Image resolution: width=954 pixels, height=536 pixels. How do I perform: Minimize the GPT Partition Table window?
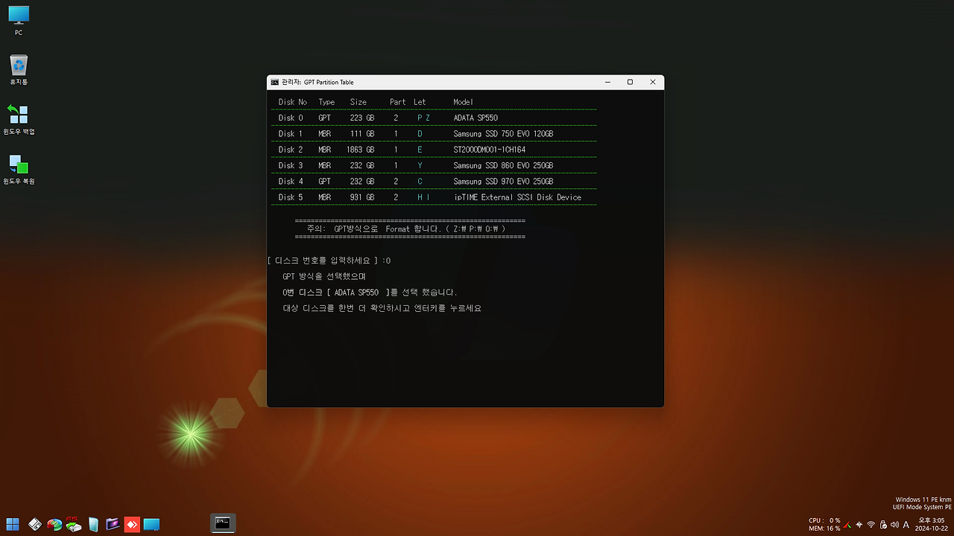click(607, 82)
